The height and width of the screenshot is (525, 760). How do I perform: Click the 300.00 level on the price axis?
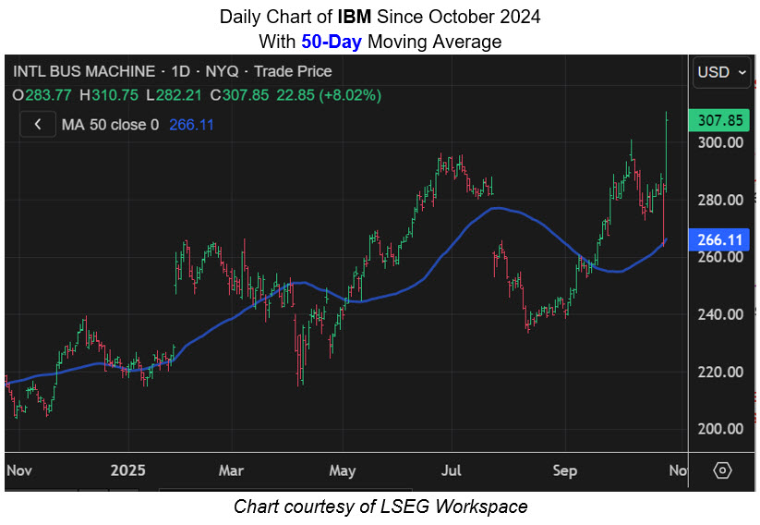(x=720, y=143)
